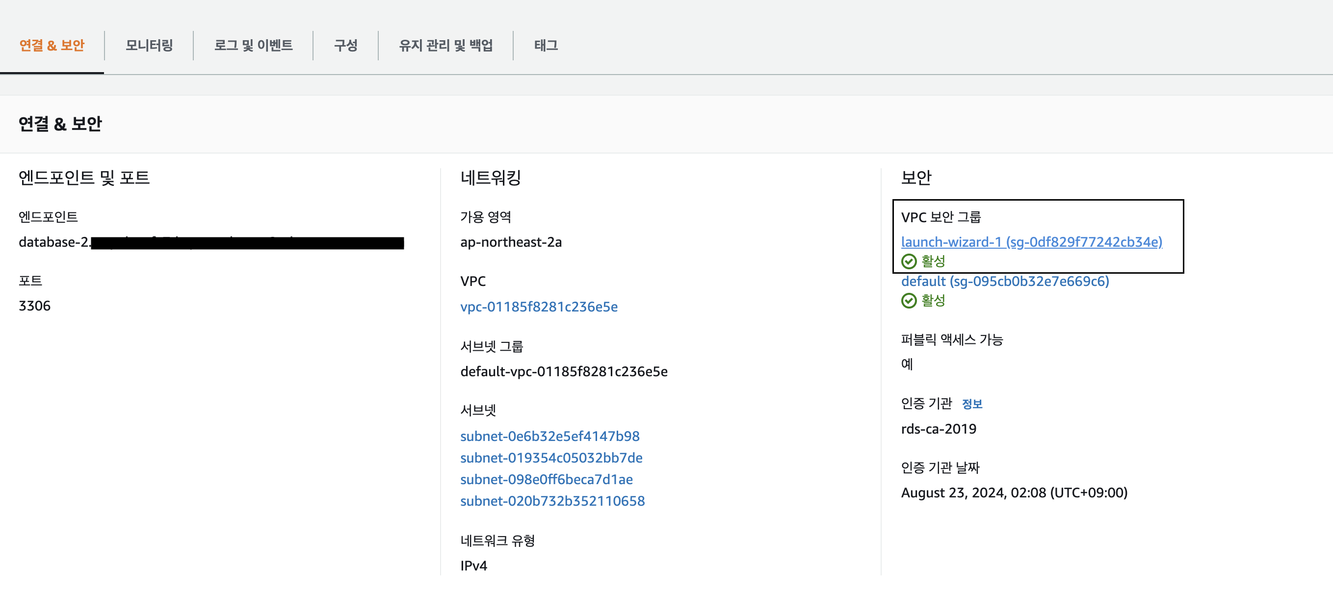Open the 태그 tab

(546, 46)
